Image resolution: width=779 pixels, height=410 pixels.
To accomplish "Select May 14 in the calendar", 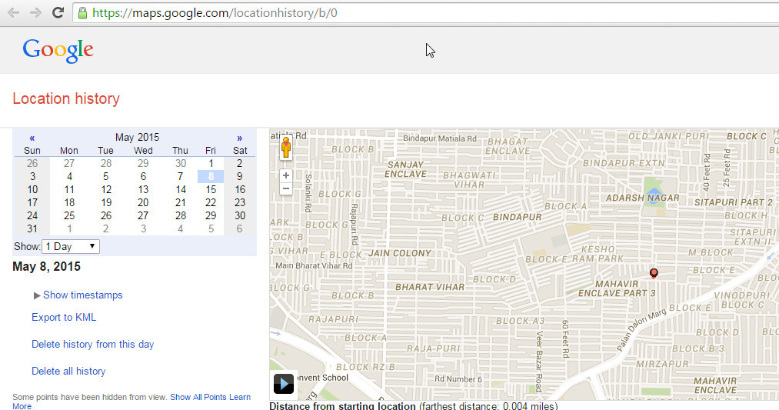I will coord(181,189).
